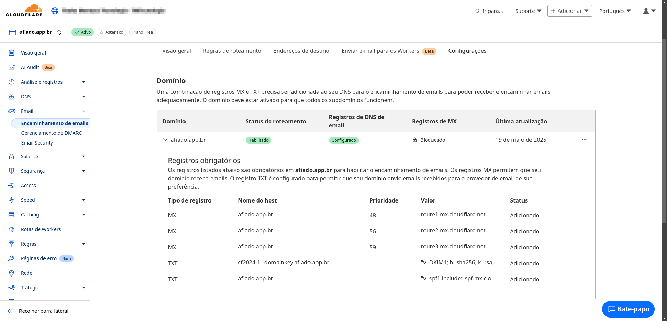Expand the Speed submenu arrow

coord(84,200)
